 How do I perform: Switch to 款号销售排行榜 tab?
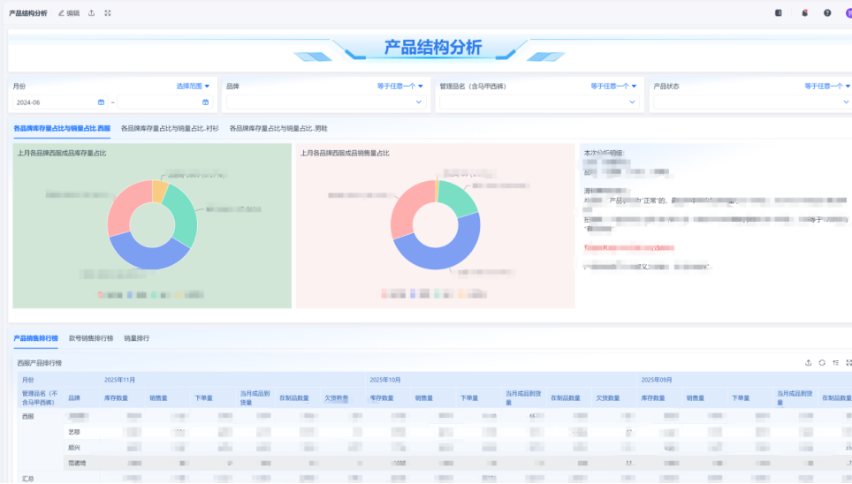pyautogui.click(x=91, y=338)
